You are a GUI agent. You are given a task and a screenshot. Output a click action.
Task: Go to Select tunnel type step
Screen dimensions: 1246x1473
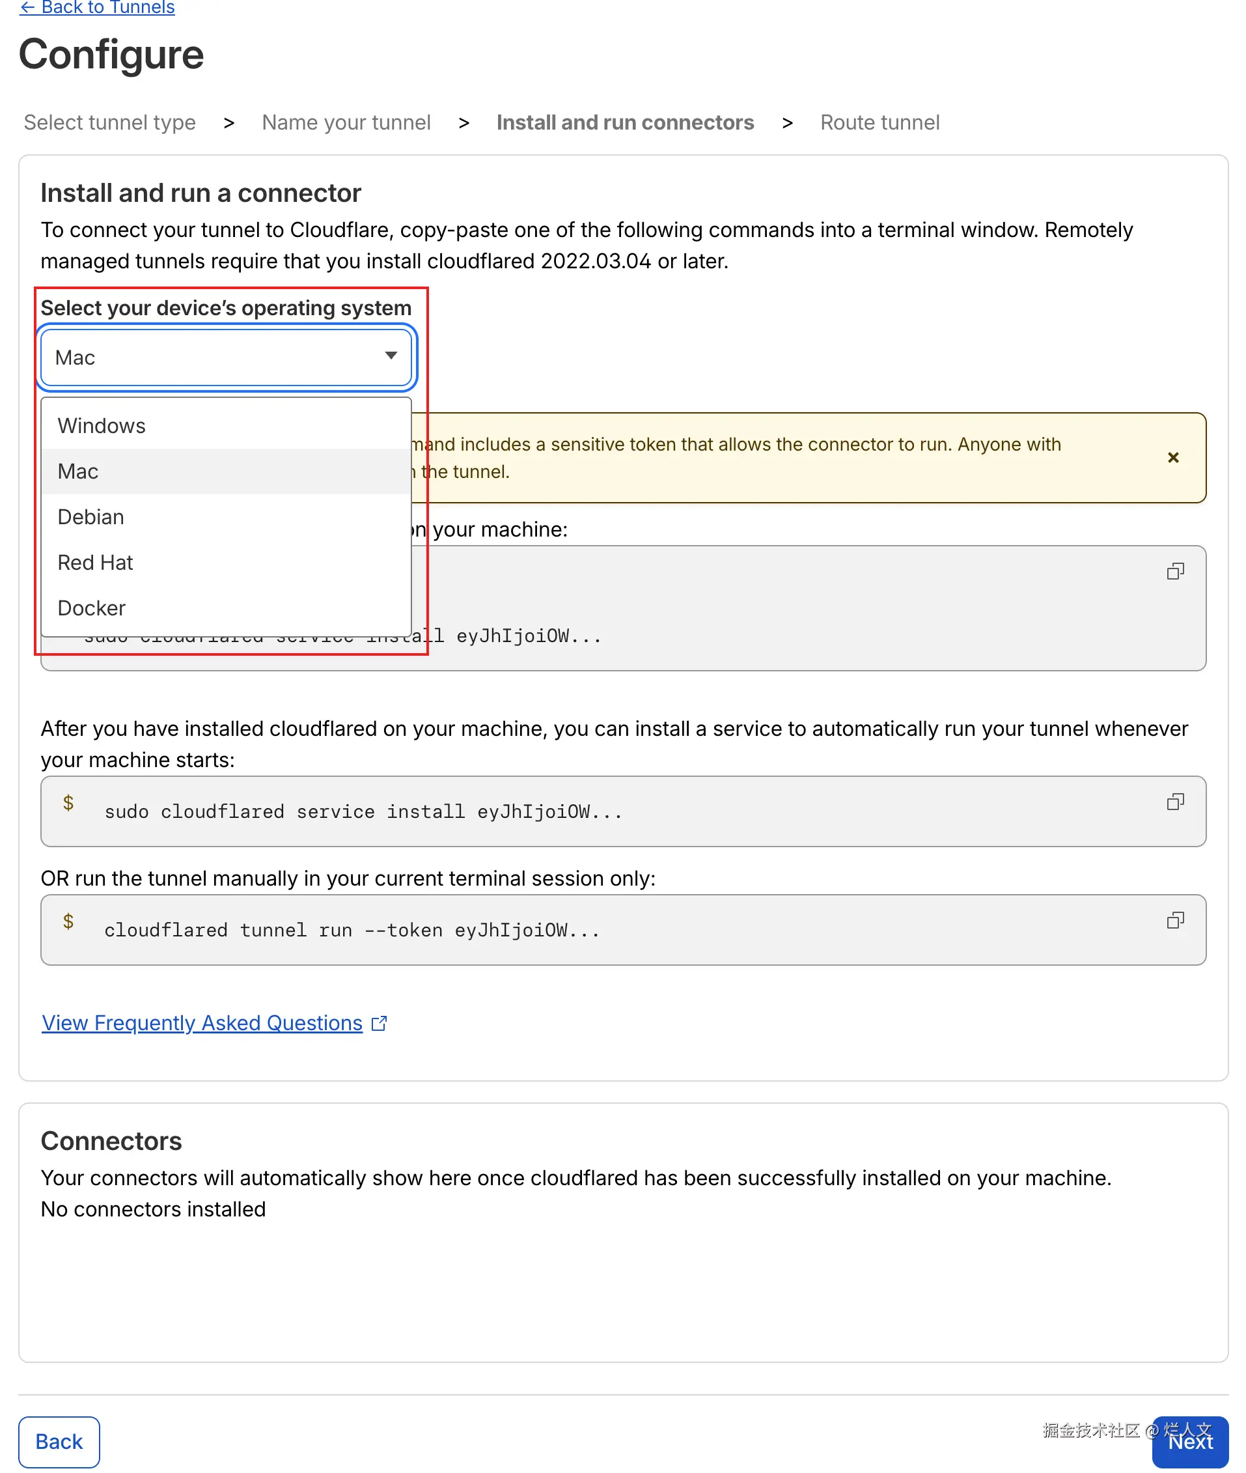point(109,122)
